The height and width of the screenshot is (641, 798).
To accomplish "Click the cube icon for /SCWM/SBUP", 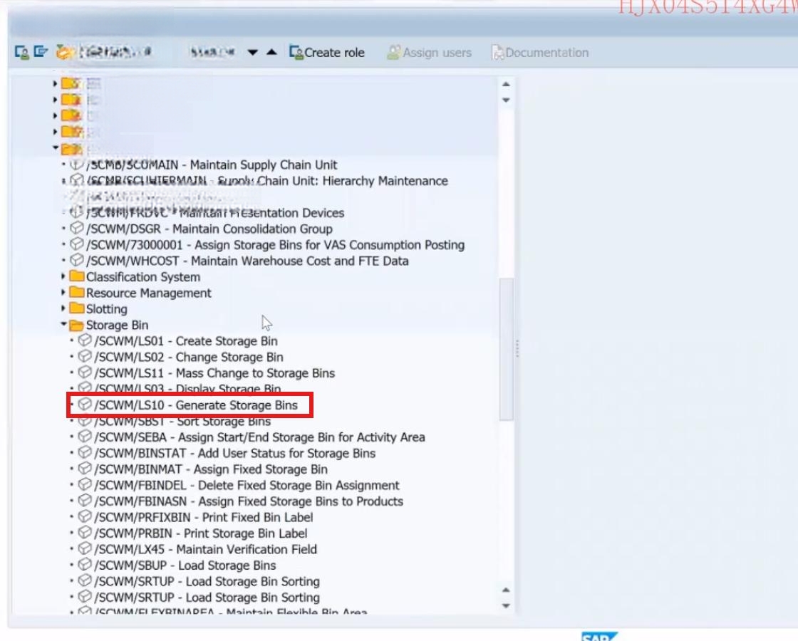I will coord(85,565).
